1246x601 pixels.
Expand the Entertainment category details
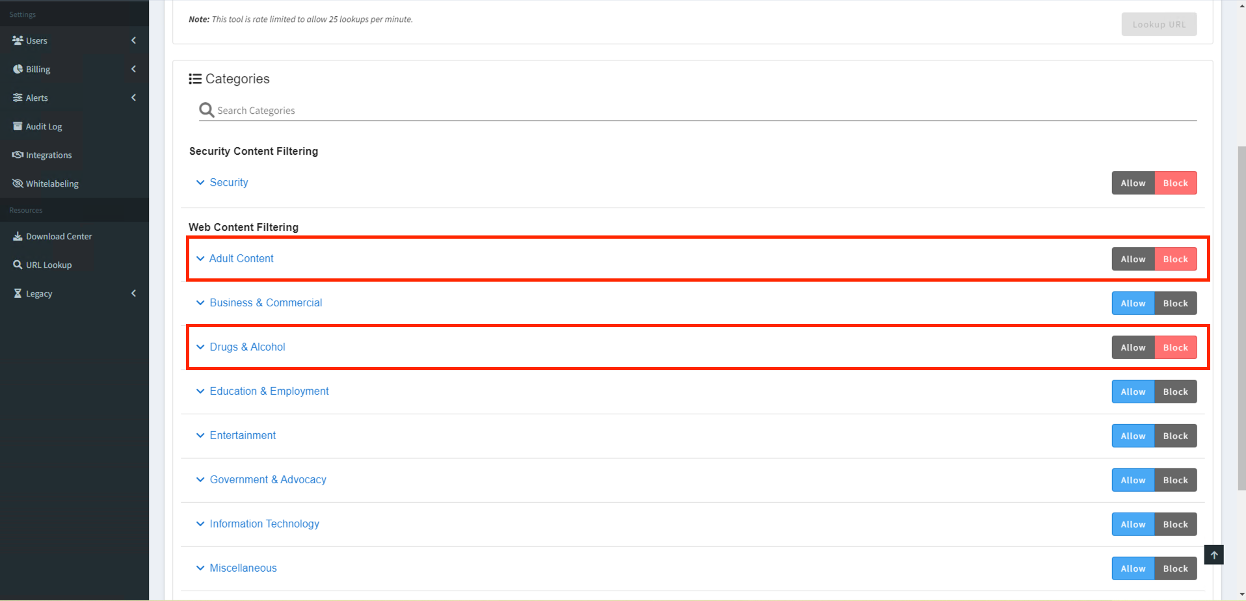pos(243,435)
